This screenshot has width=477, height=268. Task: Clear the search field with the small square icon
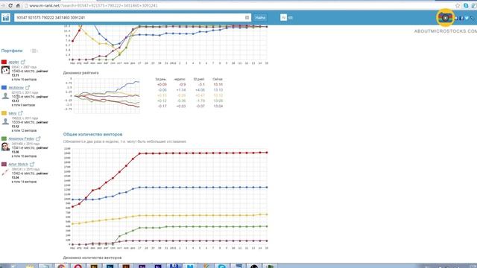point(247,18)
